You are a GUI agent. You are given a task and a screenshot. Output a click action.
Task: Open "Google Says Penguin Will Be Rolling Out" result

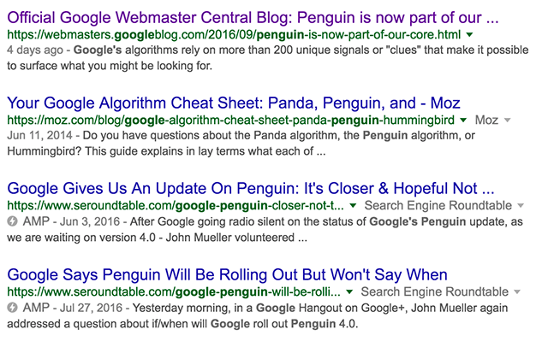coord(227,274)
